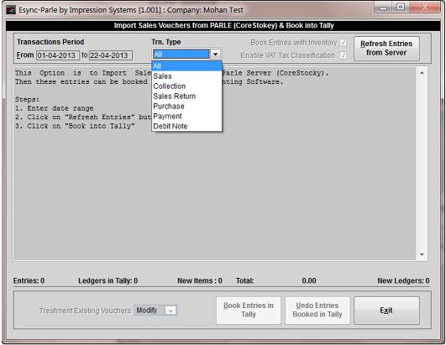The image size is (446, 345).
Task: Click the Esync-Parle app icon in title bar
Action: coord(11,10)
